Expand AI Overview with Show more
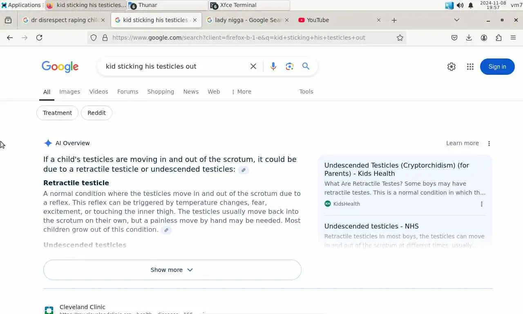Image resolution: width=523 pixels, height=314 pixels. click(x=172, y=270)
